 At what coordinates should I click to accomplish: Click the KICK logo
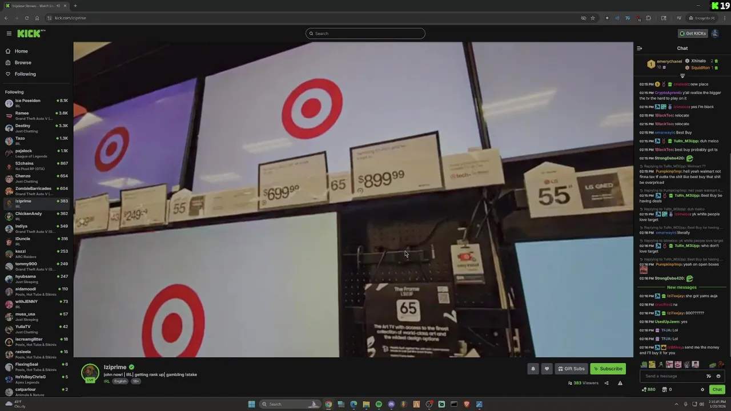click(30, 33)
